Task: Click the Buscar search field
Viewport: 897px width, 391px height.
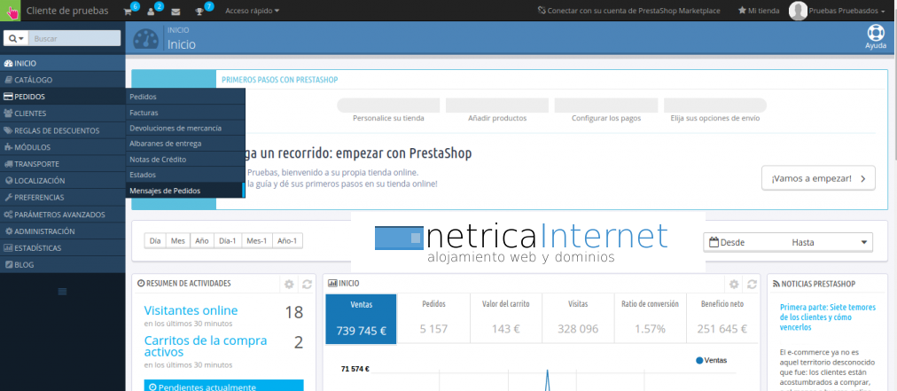Action: click(x=74, y=39)
